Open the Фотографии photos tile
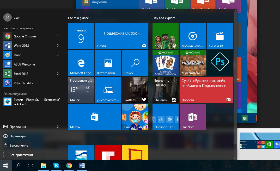This screenshot has width=280, height=171. tap(108, 63)
